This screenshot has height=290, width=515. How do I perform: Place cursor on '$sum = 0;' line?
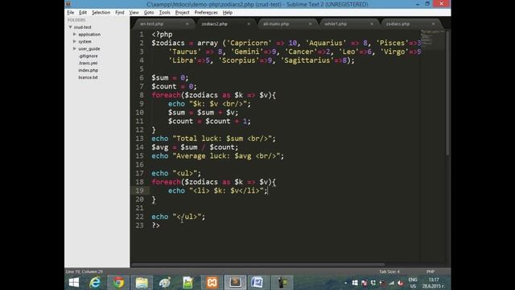(x=170, y=78)
